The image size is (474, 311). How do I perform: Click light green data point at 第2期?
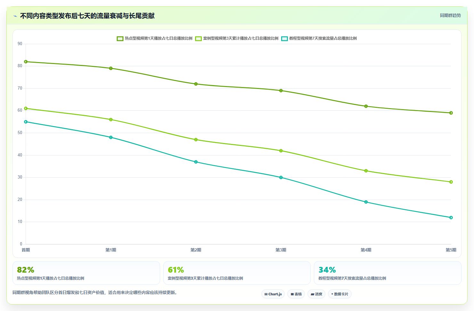[196, 140]
